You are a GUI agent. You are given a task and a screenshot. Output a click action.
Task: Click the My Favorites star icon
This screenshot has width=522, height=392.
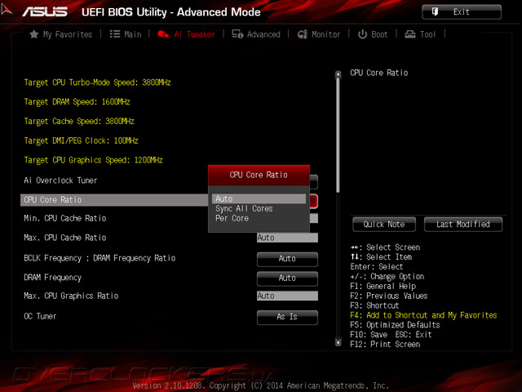pos(34,34)
